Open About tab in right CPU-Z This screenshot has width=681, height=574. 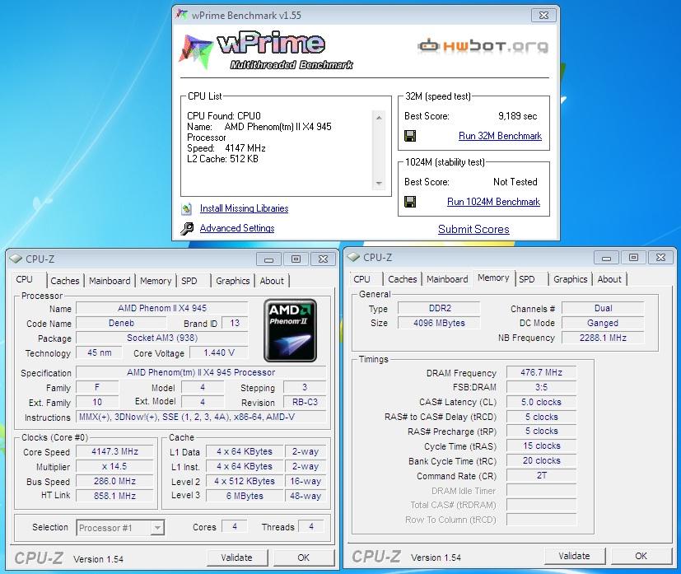609,279
